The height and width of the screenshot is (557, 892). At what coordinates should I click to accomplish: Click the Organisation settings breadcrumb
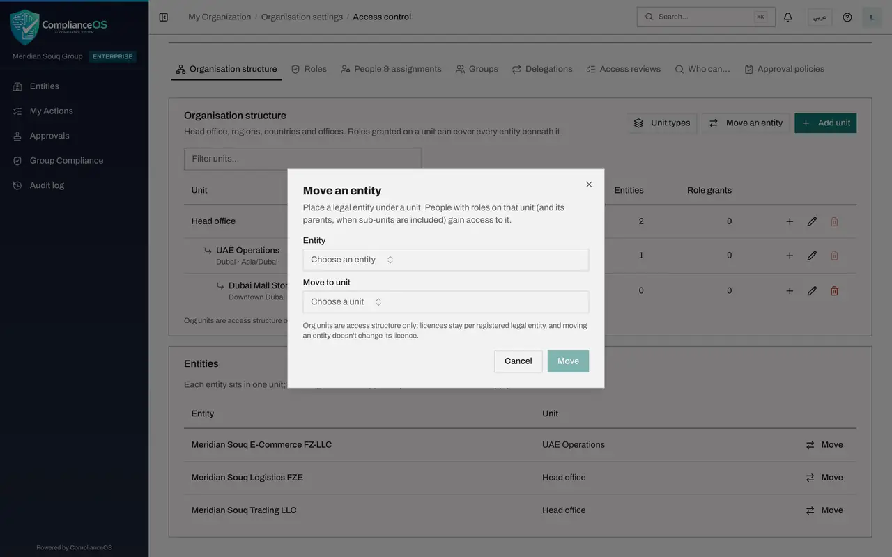click(x=302, y=17)
